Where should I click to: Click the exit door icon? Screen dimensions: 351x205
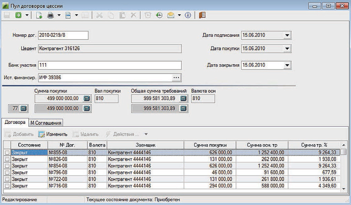point(202,15)
